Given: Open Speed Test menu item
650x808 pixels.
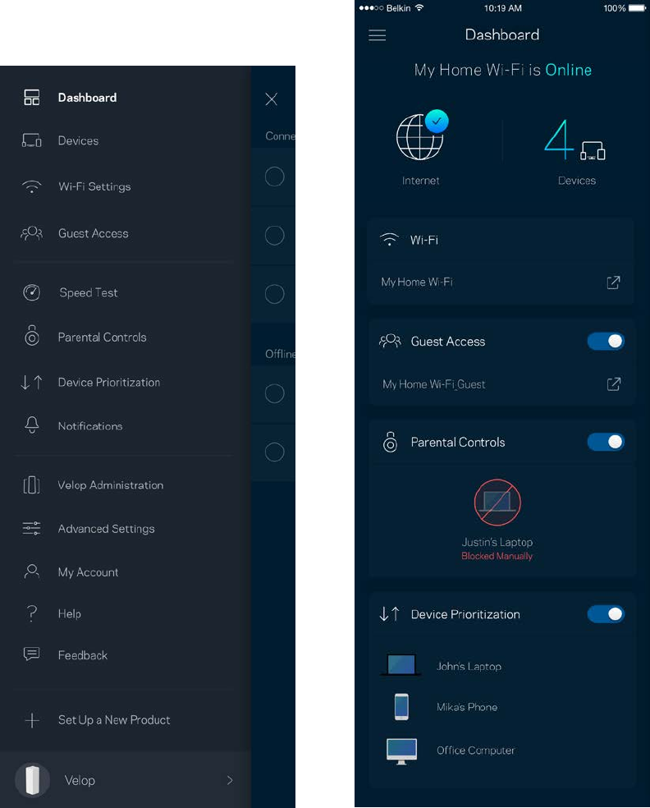Looking at the screenshot, I should tap(88, 292).
